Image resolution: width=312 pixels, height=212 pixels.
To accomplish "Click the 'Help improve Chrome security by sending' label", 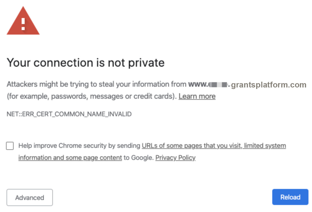I will (x=79, y=146).
